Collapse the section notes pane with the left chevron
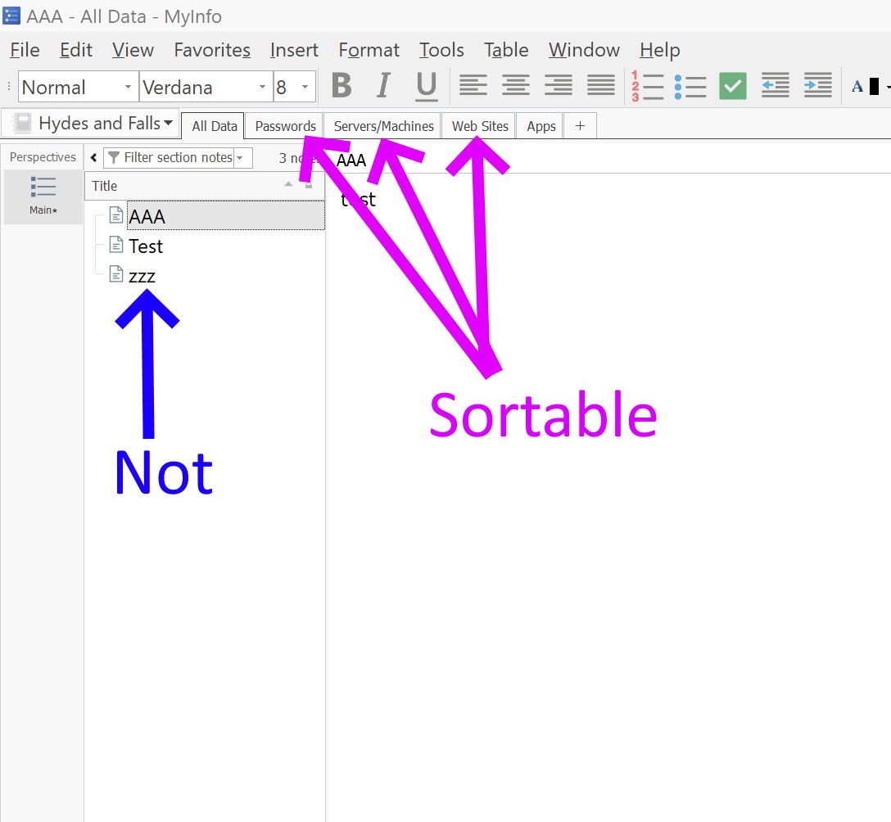The height and width of the screenshot is (822, 891). [93, 157]
